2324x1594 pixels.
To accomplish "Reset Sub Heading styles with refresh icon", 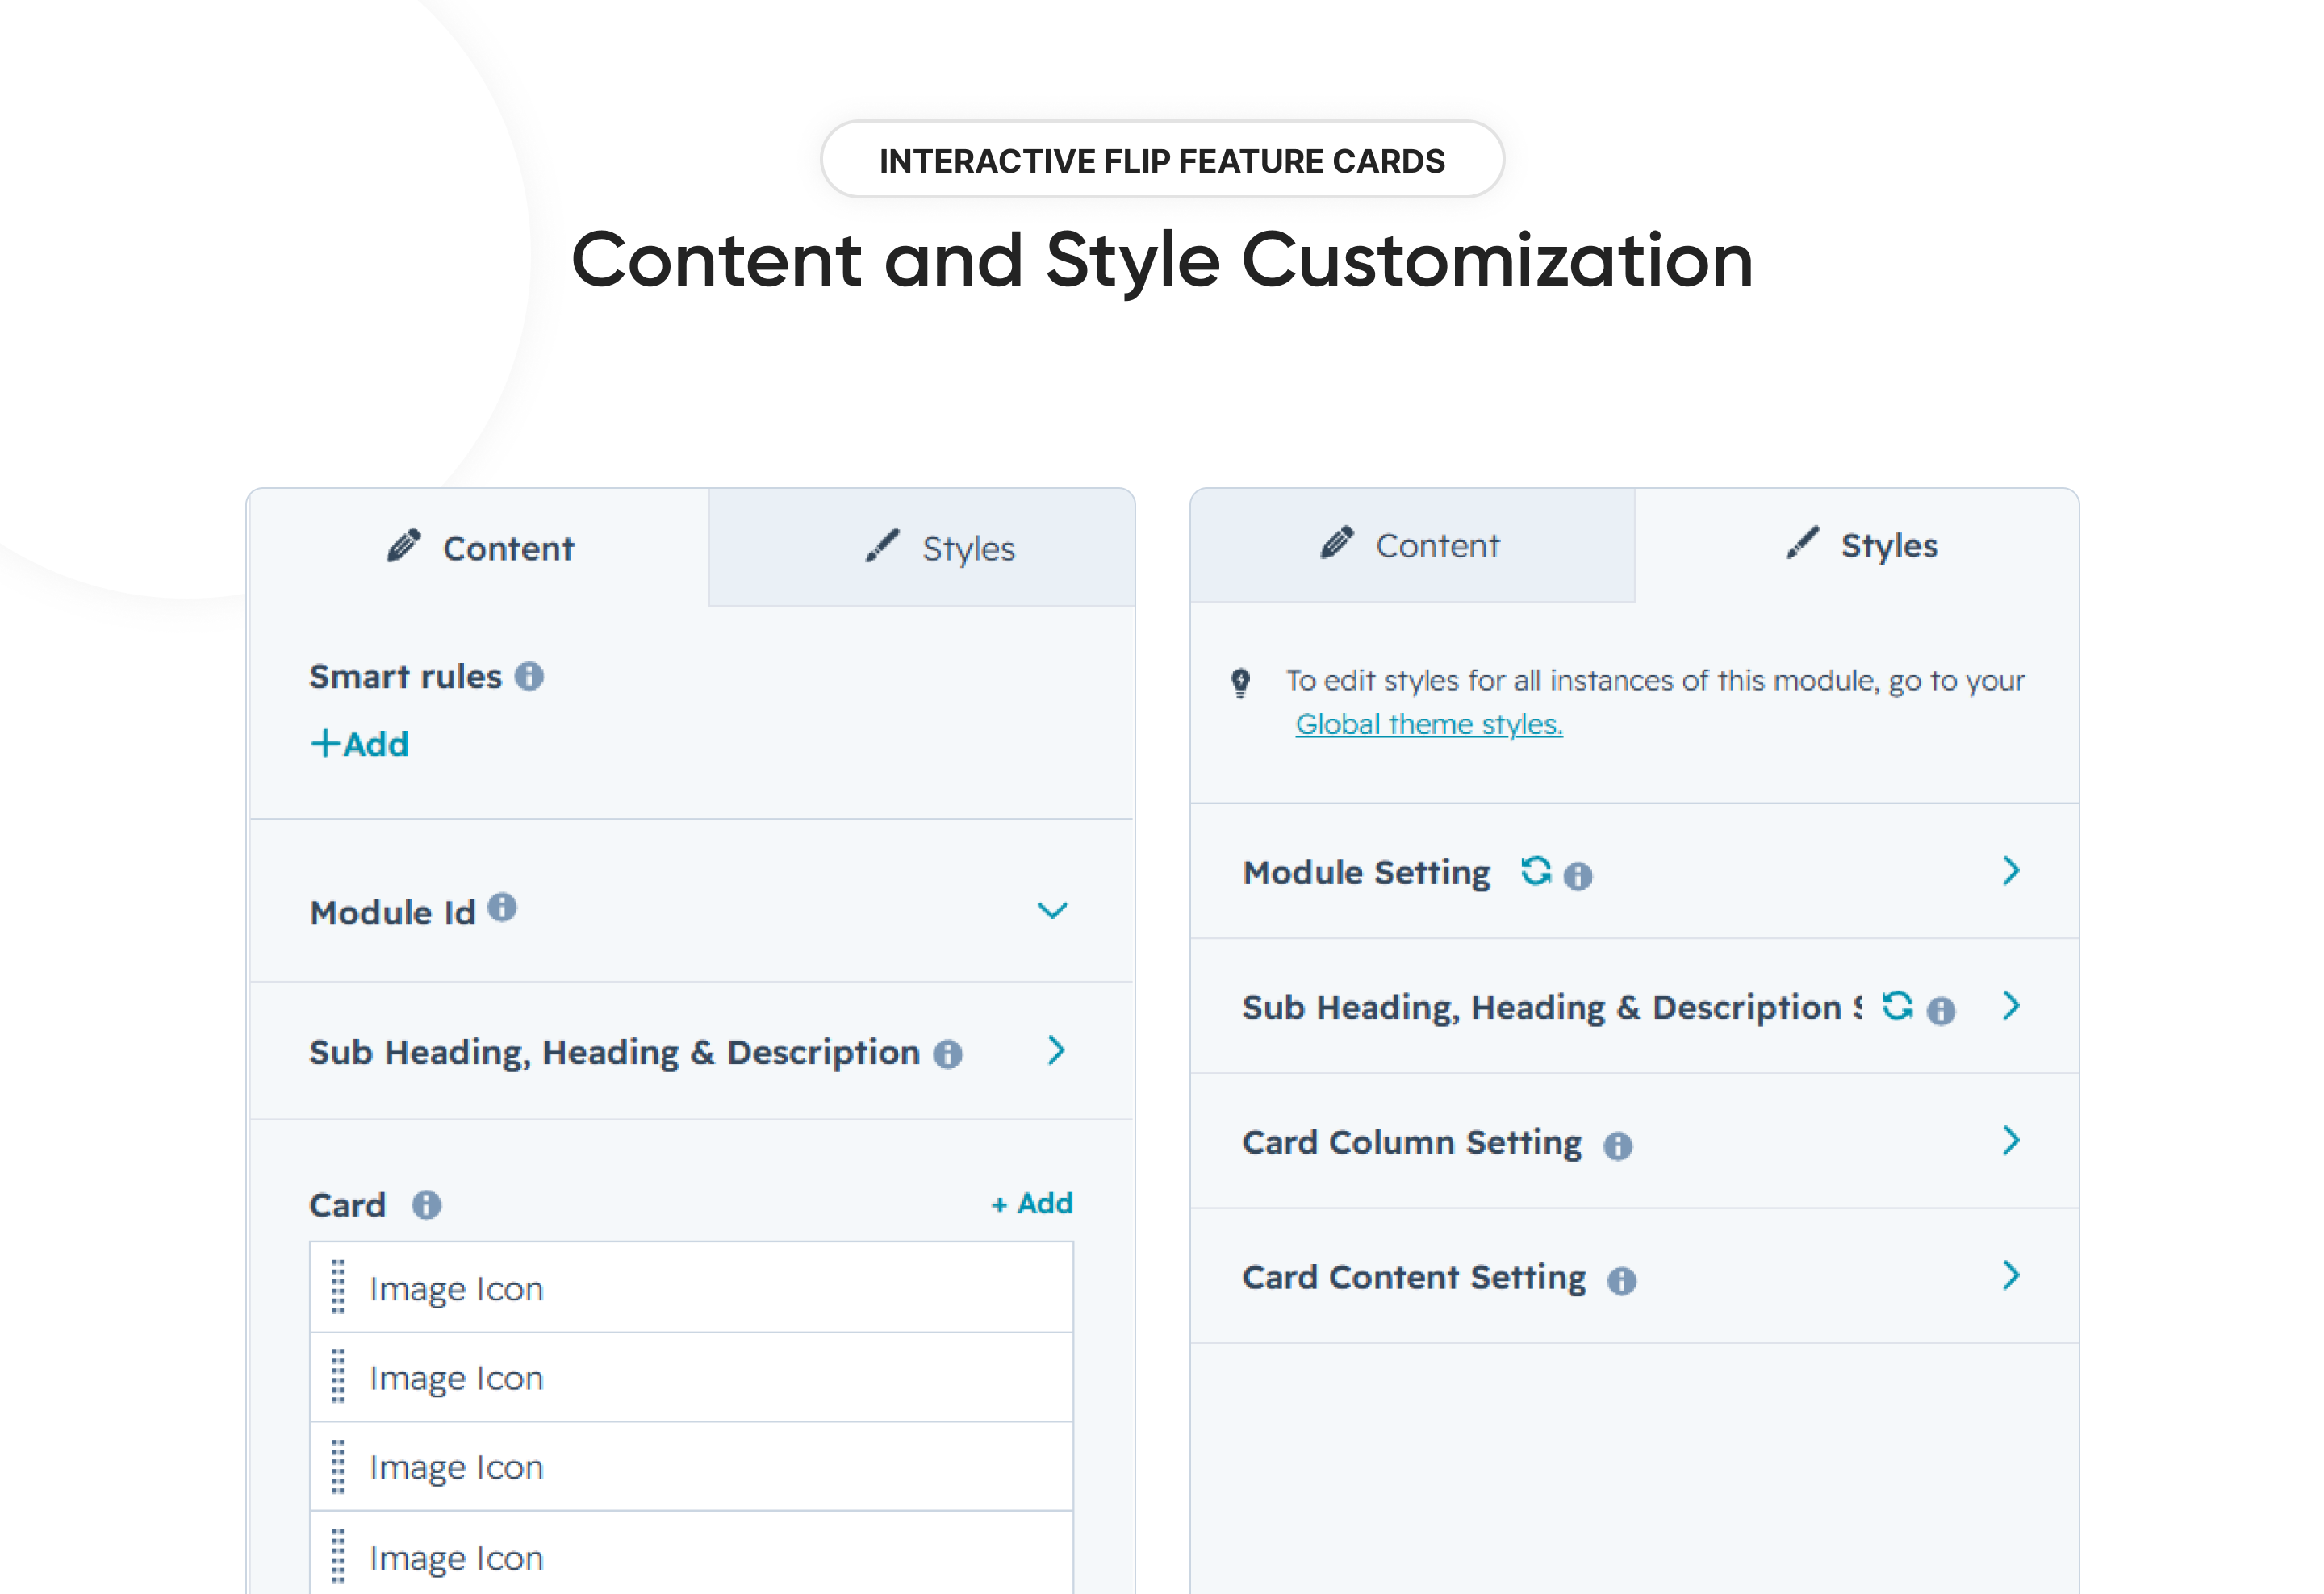I will [1896, 1005].
